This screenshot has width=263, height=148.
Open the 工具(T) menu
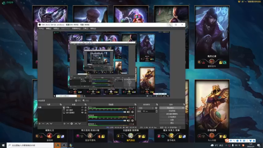85,29
